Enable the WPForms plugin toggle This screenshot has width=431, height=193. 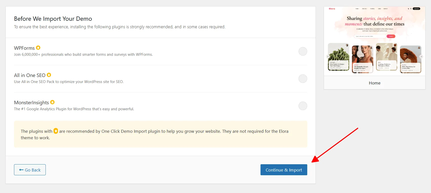[303, 51]
